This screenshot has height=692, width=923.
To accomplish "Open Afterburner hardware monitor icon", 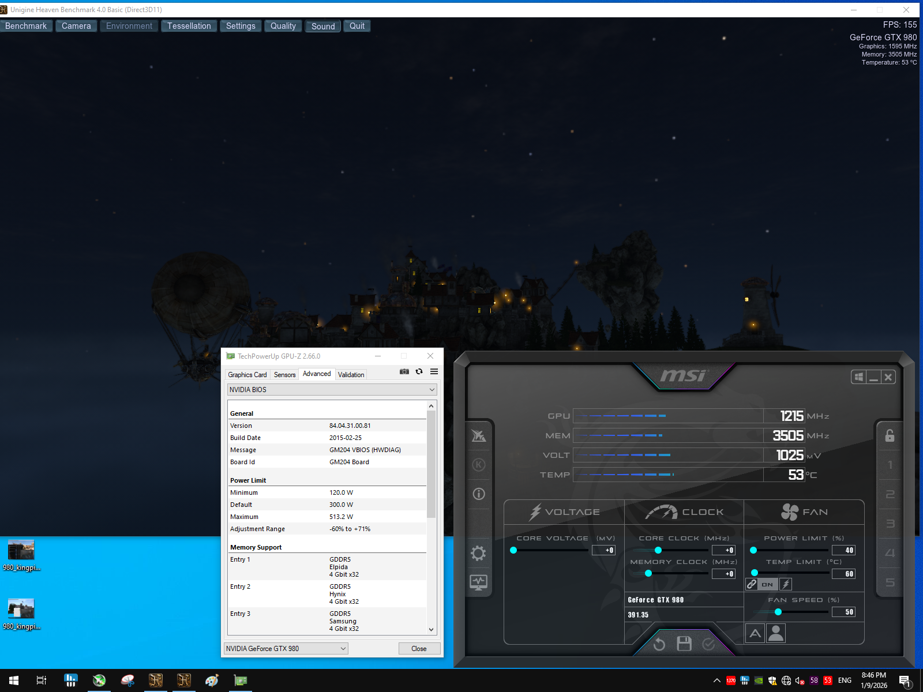I will (x=478, y=582).
